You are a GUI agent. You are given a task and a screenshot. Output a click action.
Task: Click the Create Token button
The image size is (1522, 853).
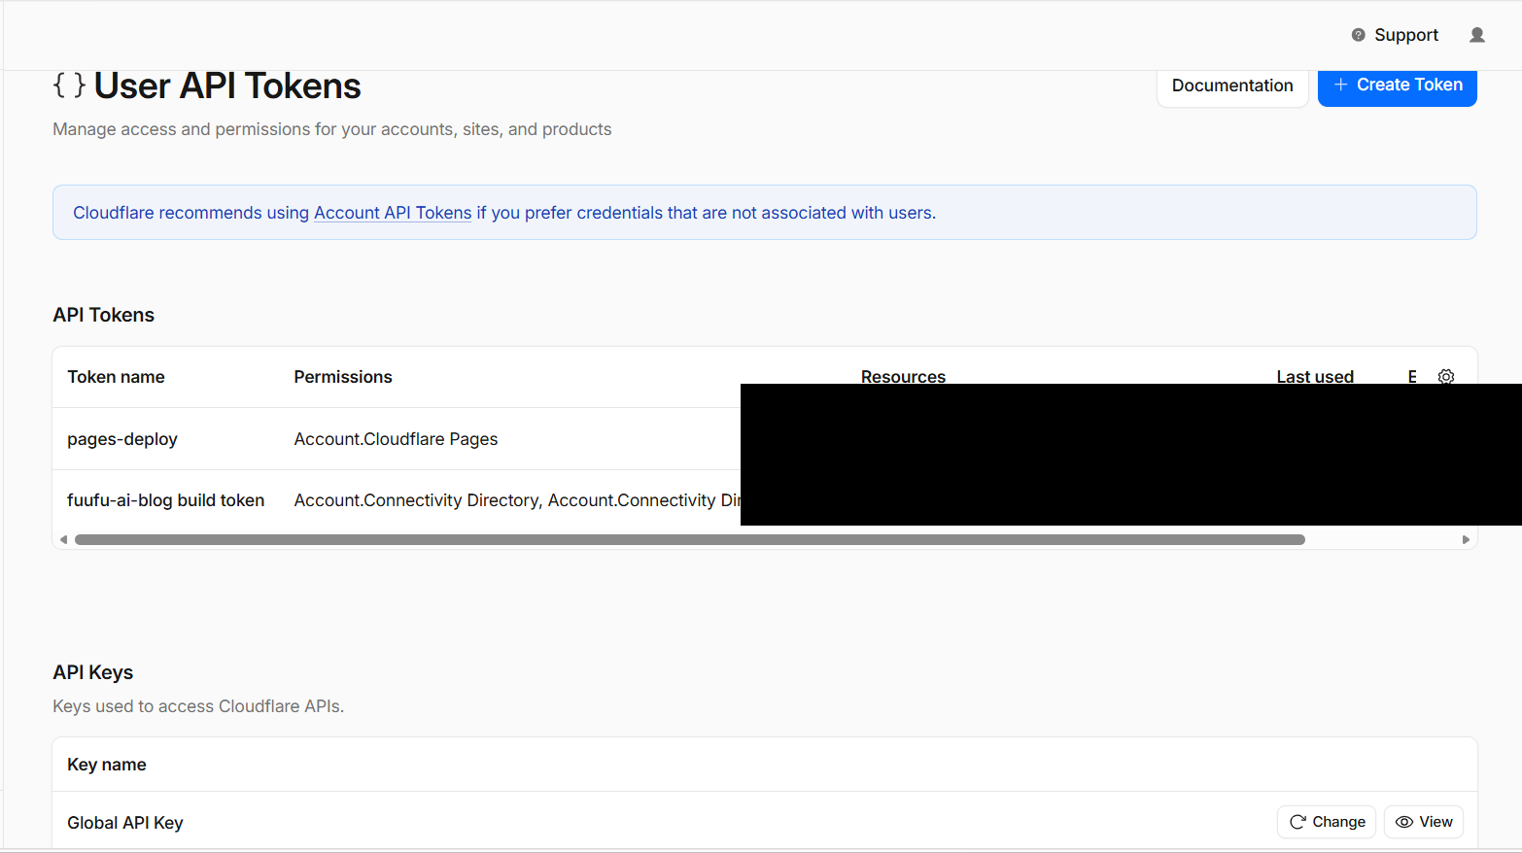(x=1397, y=85)
